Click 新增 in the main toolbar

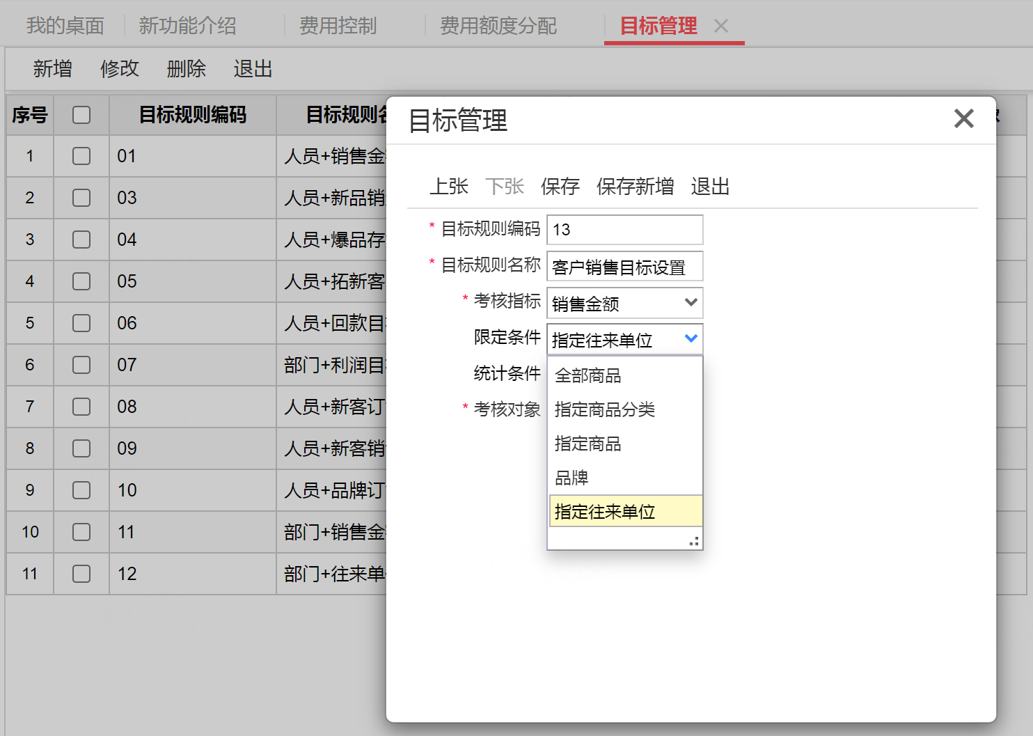(53, 68)
